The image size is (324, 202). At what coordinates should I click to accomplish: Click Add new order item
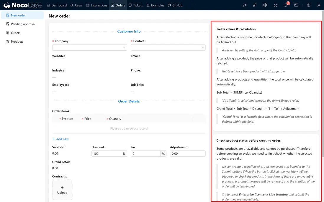pos(60,139)
